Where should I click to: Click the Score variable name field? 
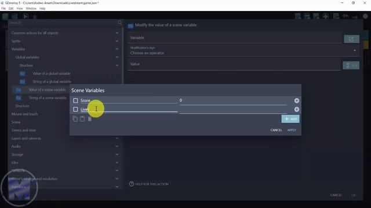tap(129, 101)
